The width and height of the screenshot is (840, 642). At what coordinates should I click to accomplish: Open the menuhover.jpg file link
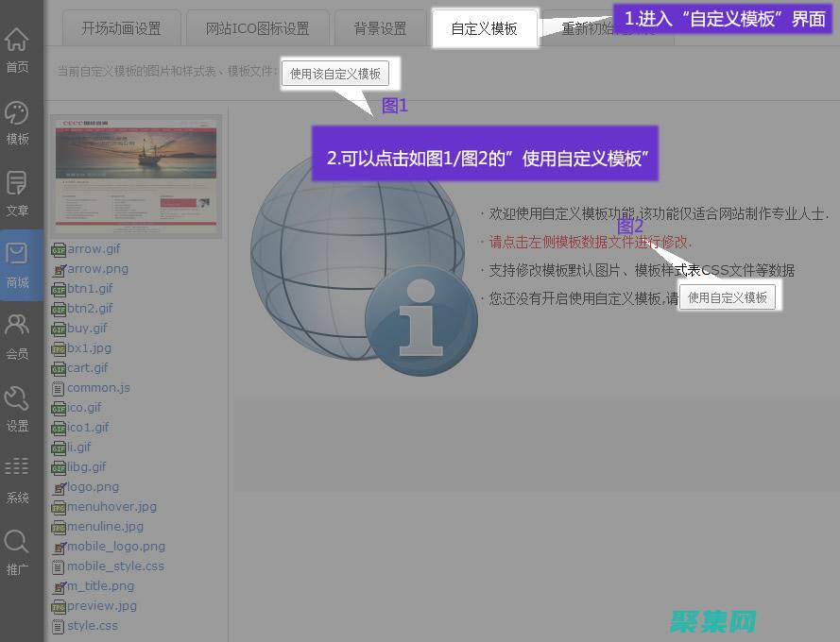[111, 507]
